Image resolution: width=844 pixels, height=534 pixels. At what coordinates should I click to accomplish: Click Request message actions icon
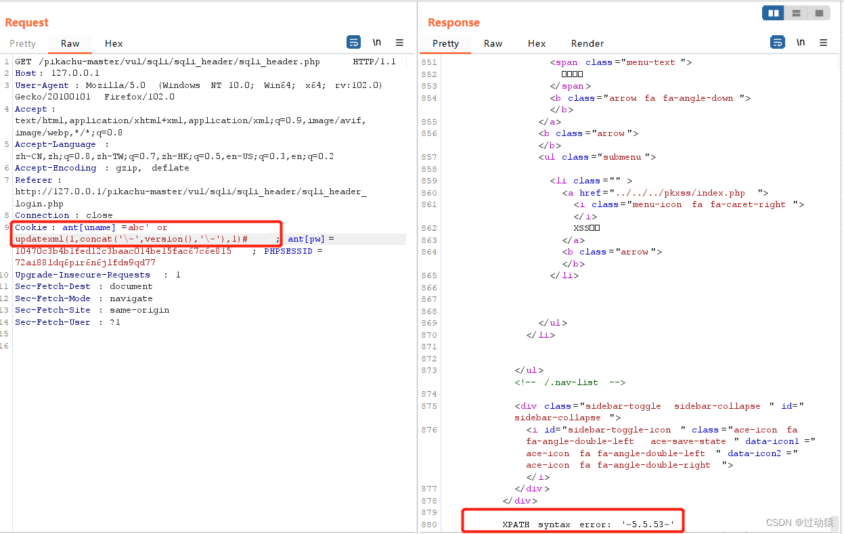353,43
